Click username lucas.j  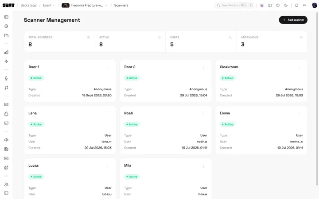(x=107, y=194)
